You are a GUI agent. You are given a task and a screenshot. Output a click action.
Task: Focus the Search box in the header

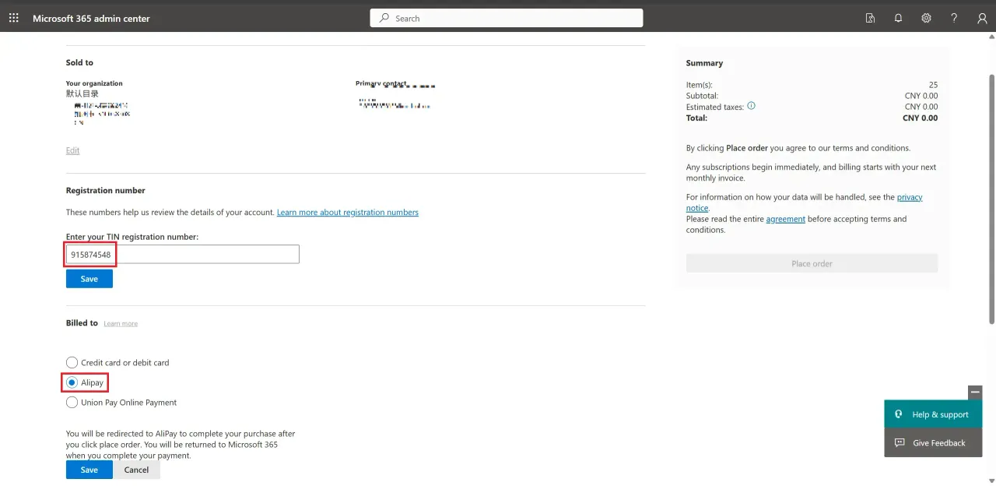click(507, 18)
